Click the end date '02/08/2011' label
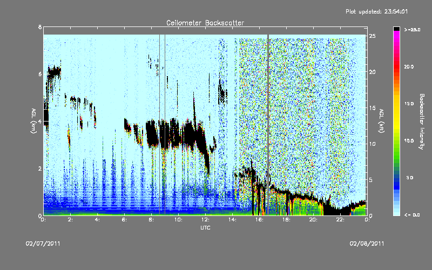 click(367, 244)
